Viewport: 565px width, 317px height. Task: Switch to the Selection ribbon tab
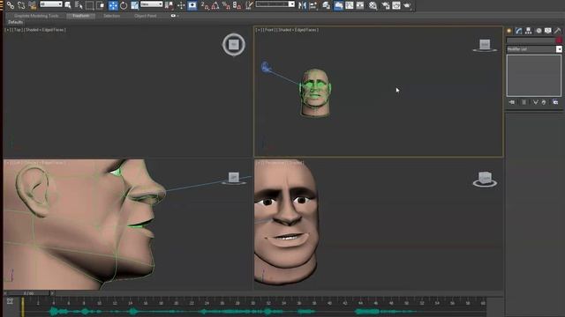pyautogui.click(x=112, y=16)
